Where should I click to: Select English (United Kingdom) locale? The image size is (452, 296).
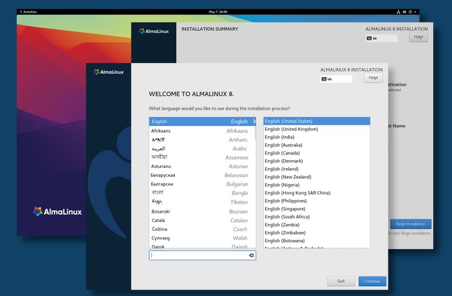point(317,129)
